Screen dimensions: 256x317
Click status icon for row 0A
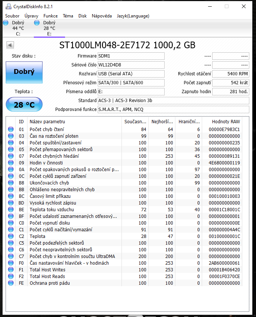tap(11, 169)
